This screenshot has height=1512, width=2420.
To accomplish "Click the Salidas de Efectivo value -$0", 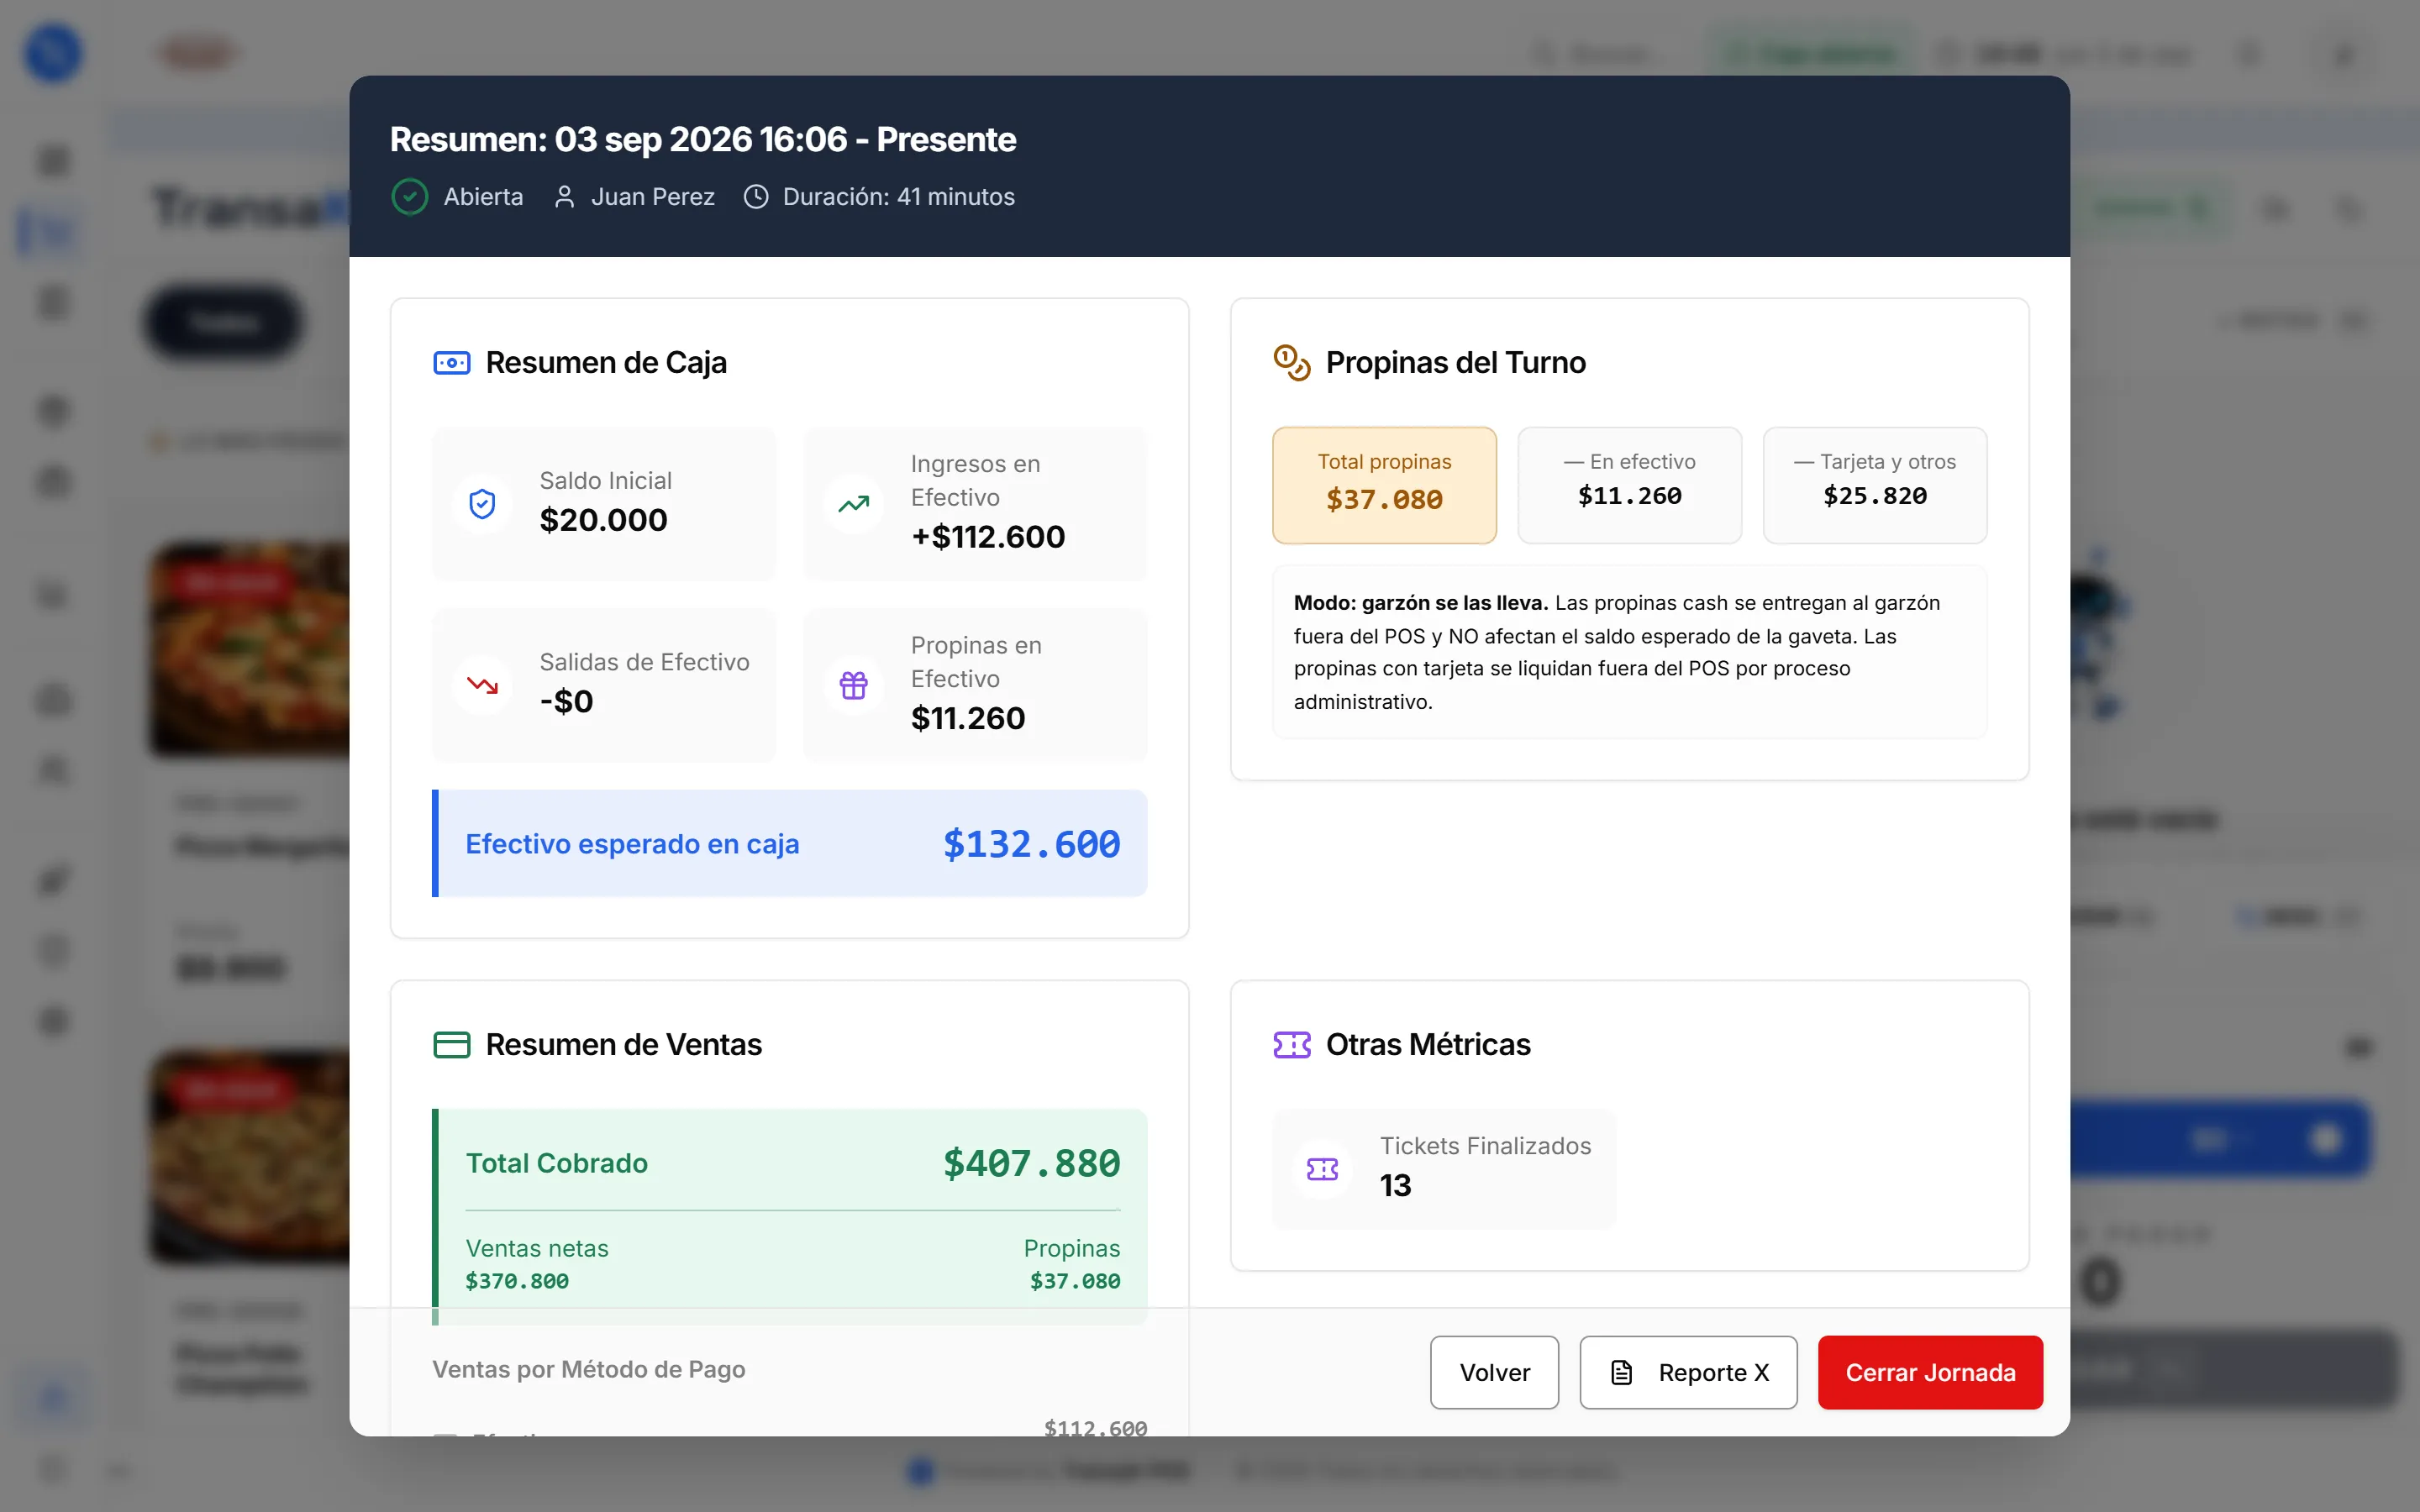I will click(x=566, y=701).
